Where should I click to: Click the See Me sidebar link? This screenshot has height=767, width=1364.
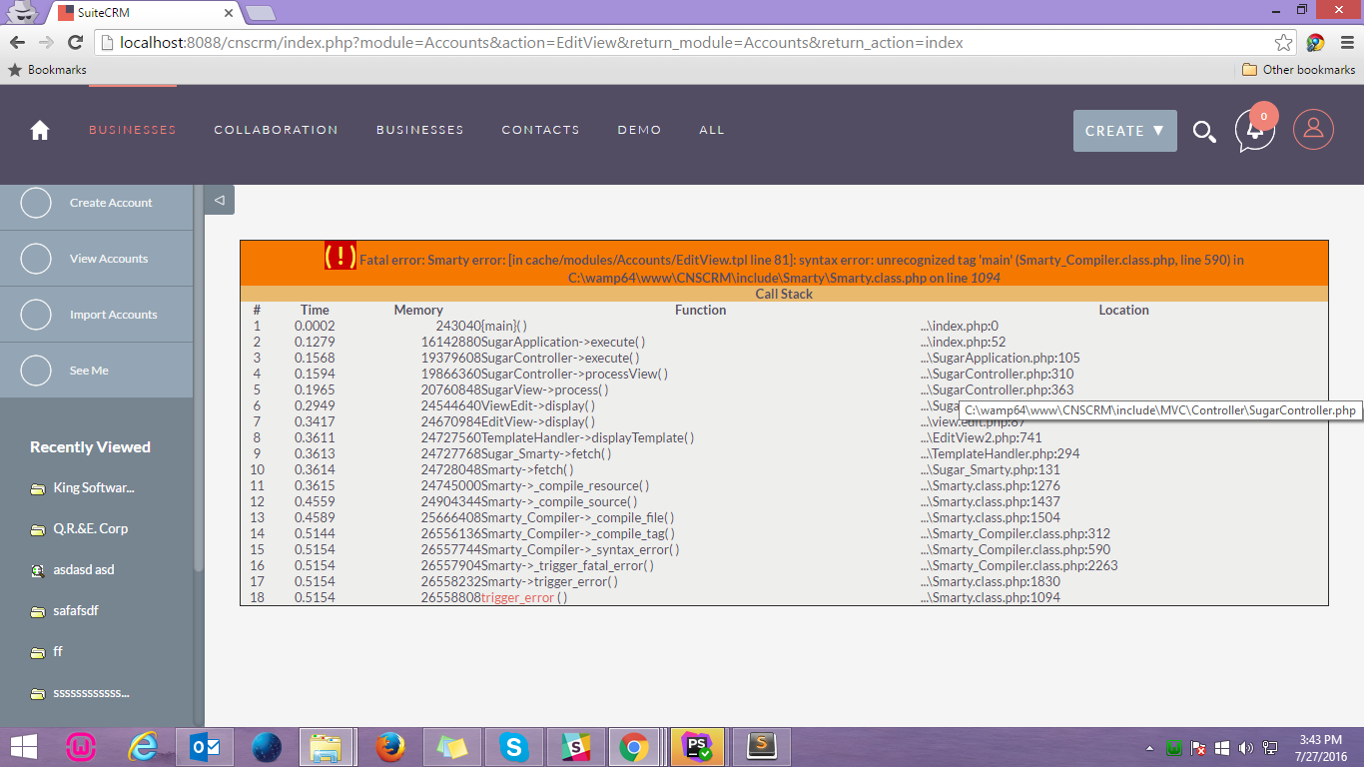[89, 371]
